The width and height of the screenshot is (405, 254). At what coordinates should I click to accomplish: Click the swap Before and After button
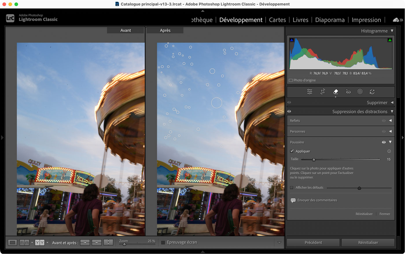[x=108, y=243]
